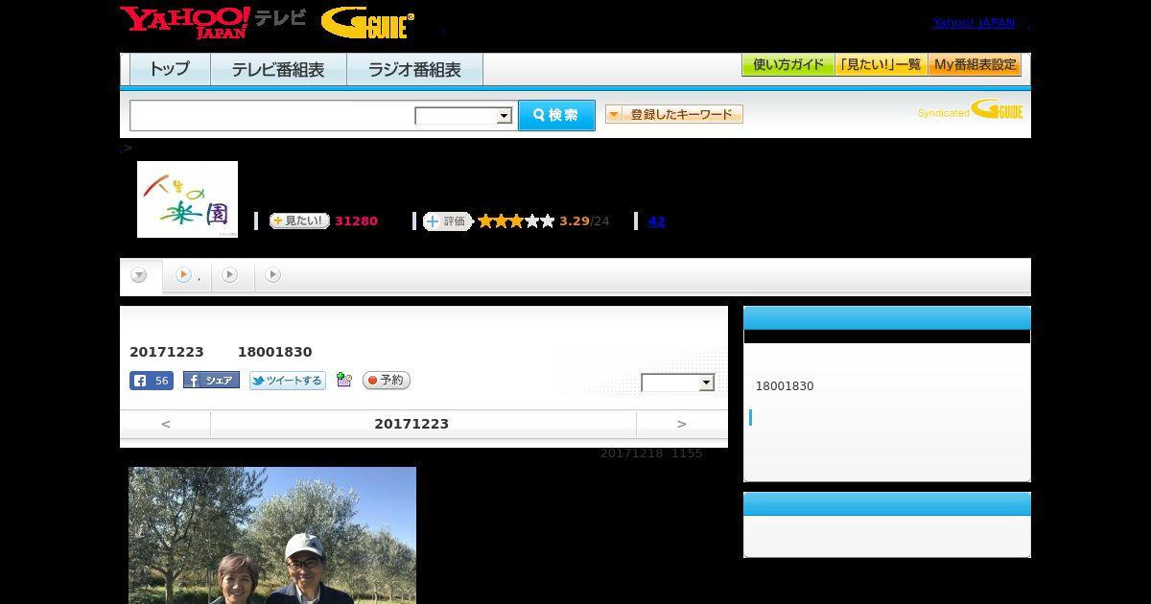Open the 人生の楽園 program logo thumbnail

(x=187, y=199)
